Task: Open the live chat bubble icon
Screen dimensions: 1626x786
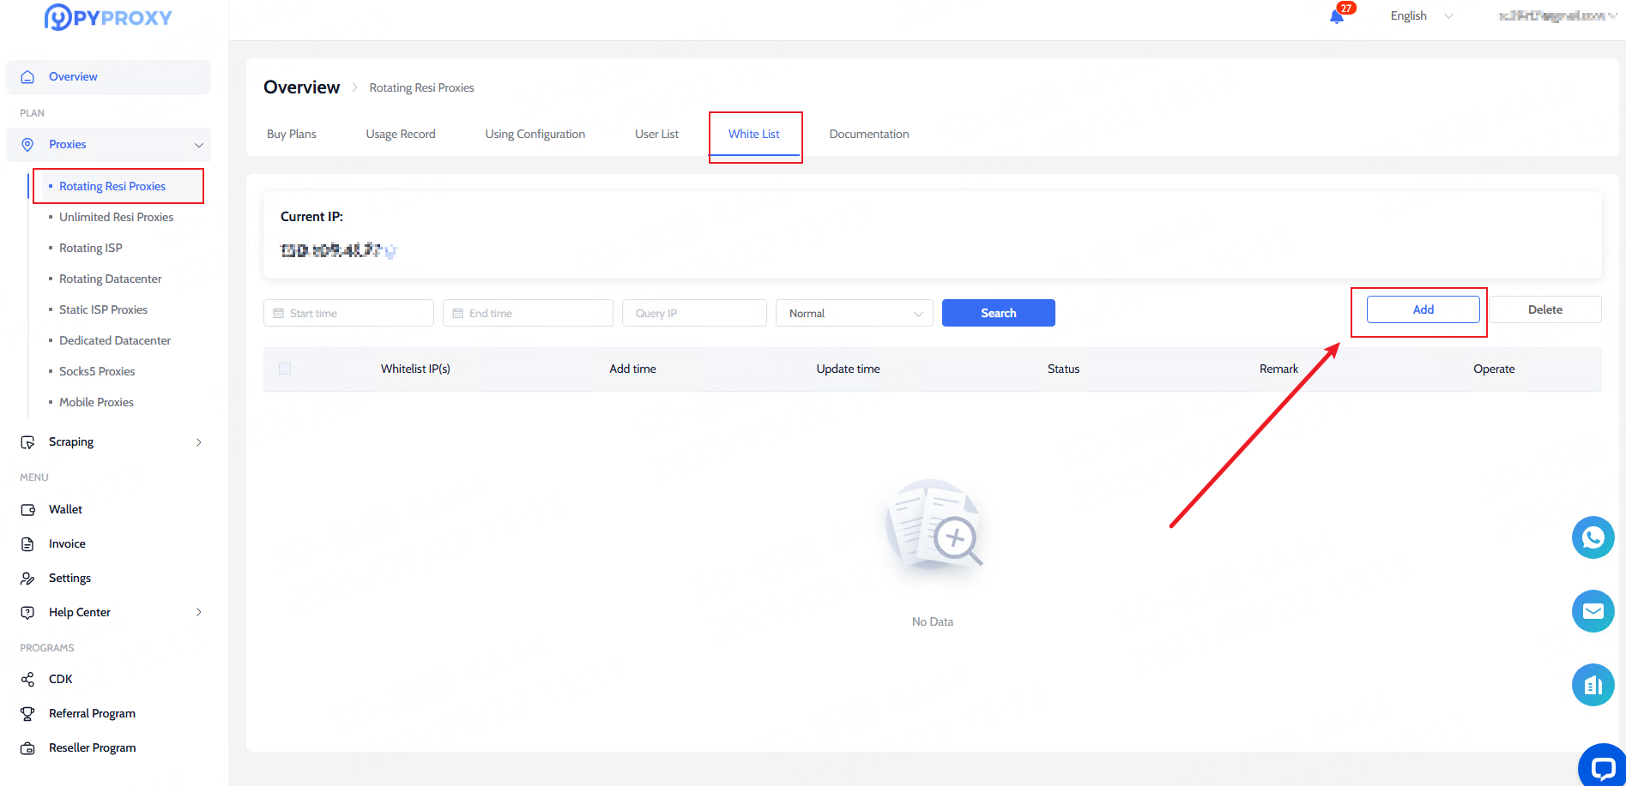Action: click(1601, 768)
